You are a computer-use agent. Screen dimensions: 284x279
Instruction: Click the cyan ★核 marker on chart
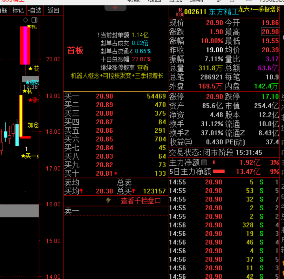click(32, 82)
